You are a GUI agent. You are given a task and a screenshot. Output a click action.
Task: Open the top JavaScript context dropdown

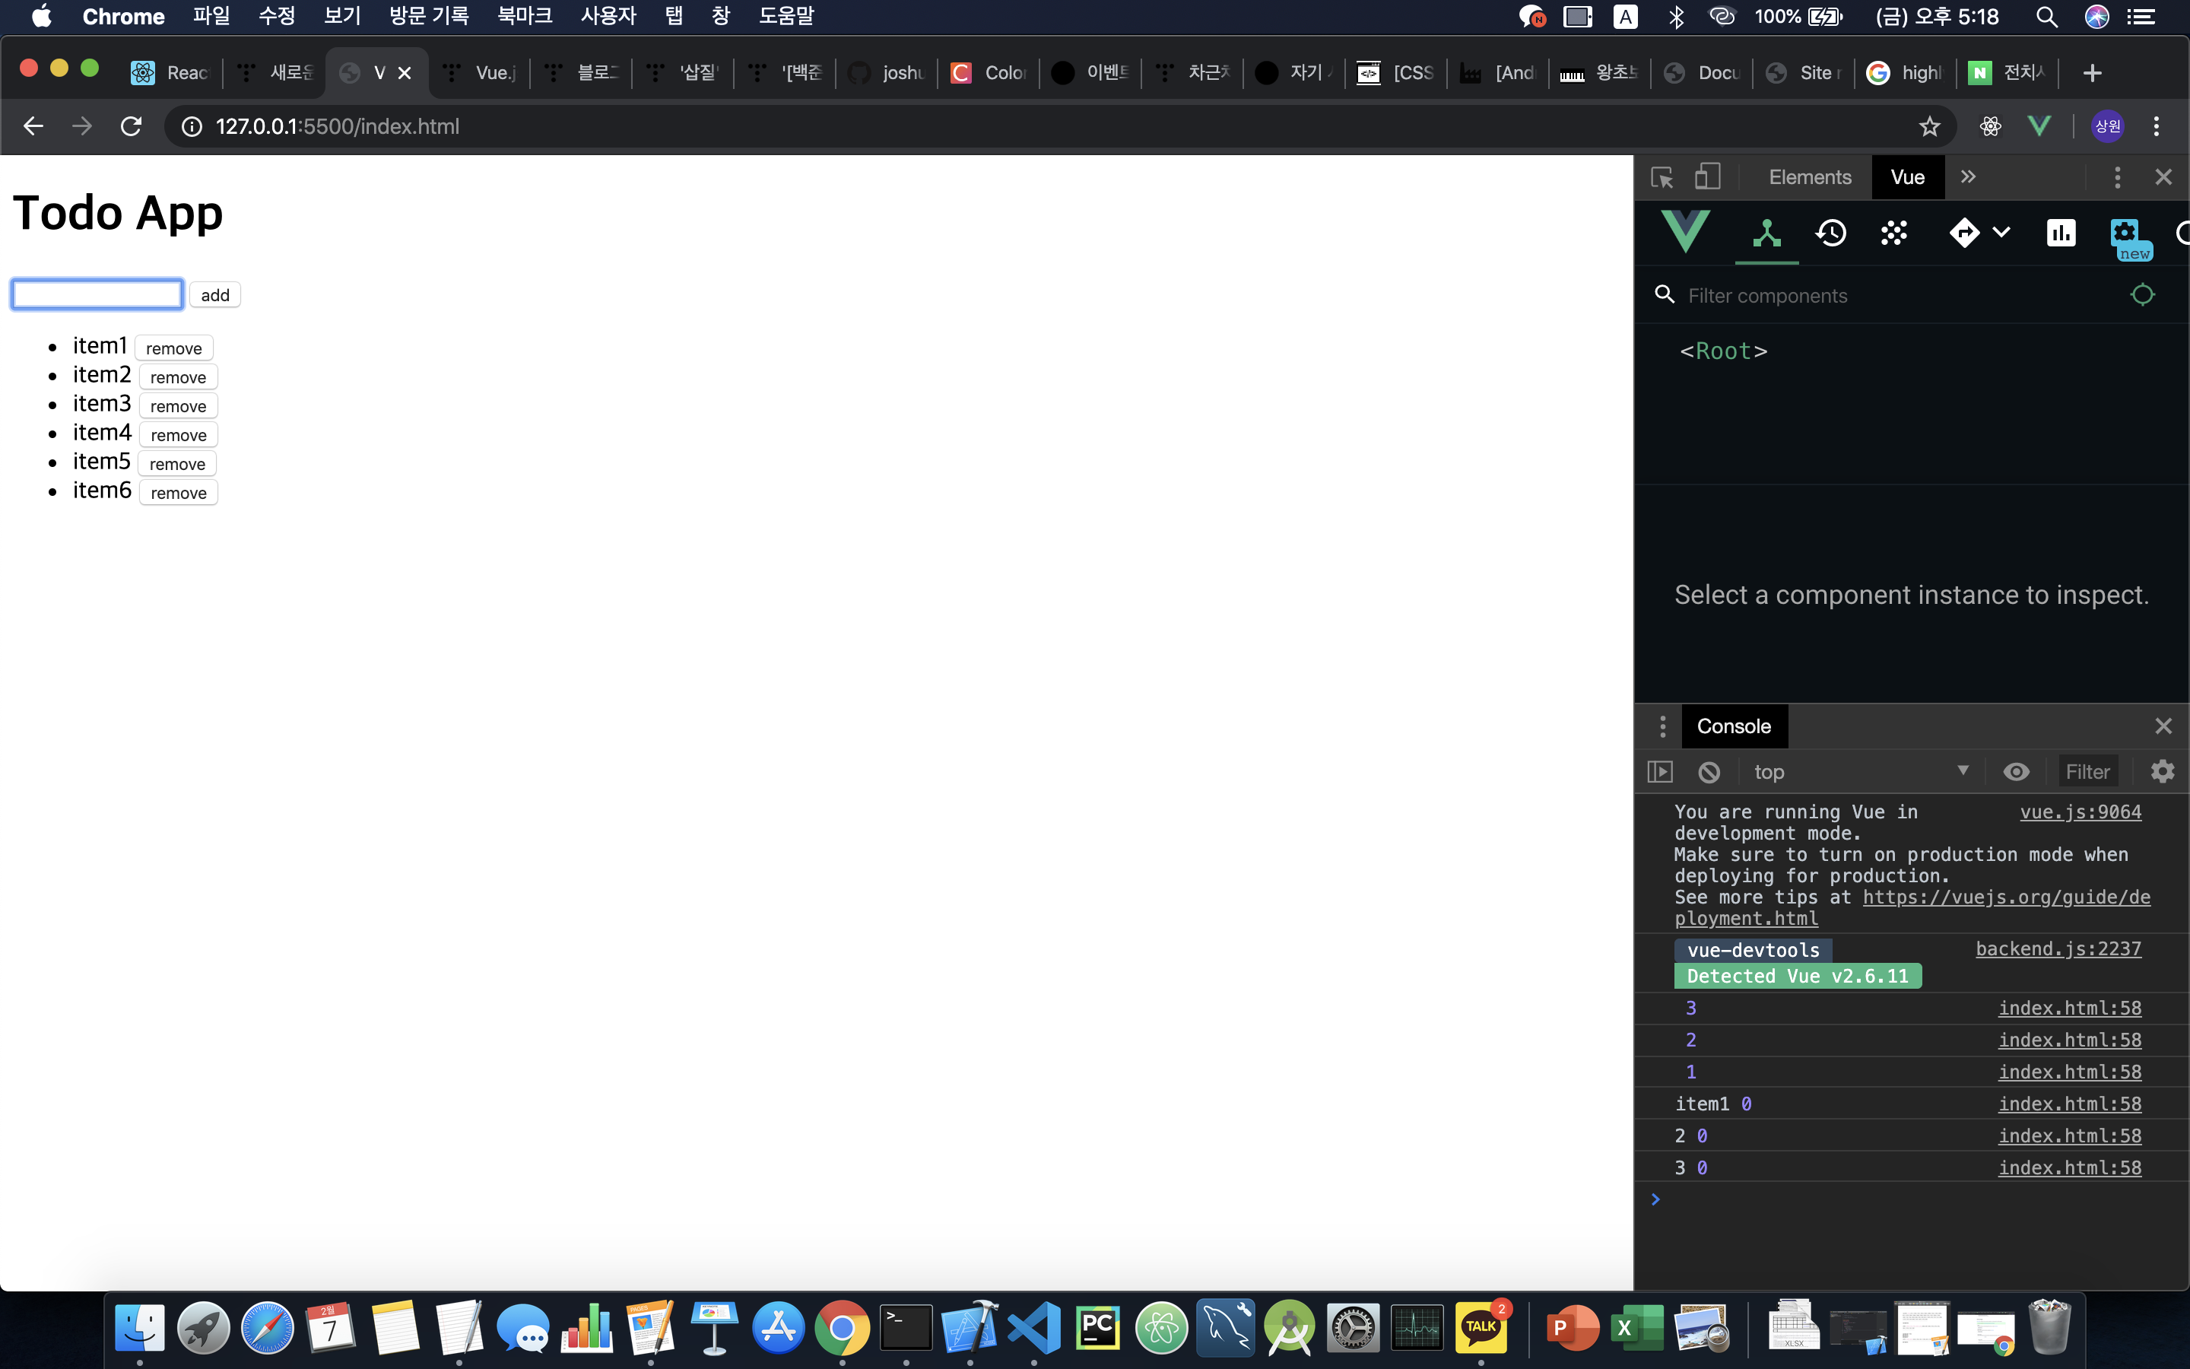1860,771
